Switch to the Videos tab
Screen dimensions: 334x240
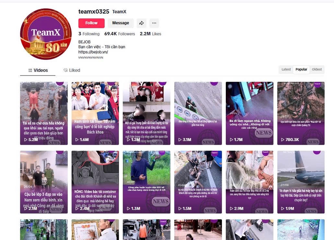click(x=38, y=70)
